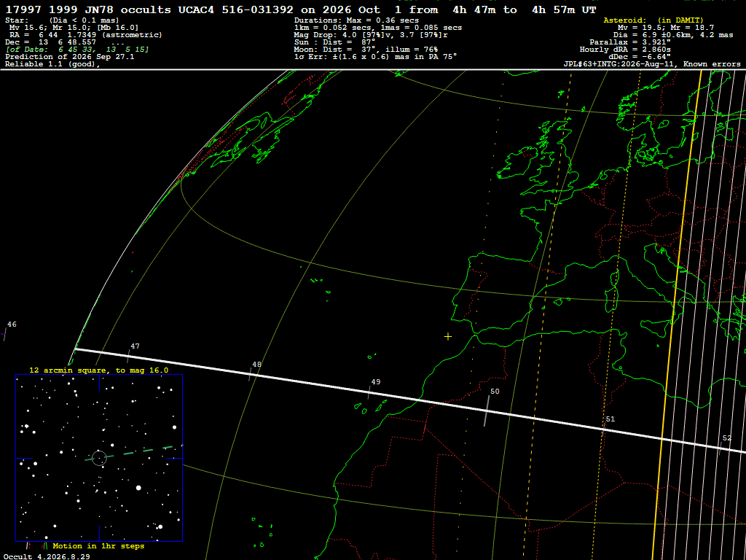Click the 'Occult 4.2026.8.29' version label
The width and height of the screenshot is (746, 560).
(x=47, y=556)
